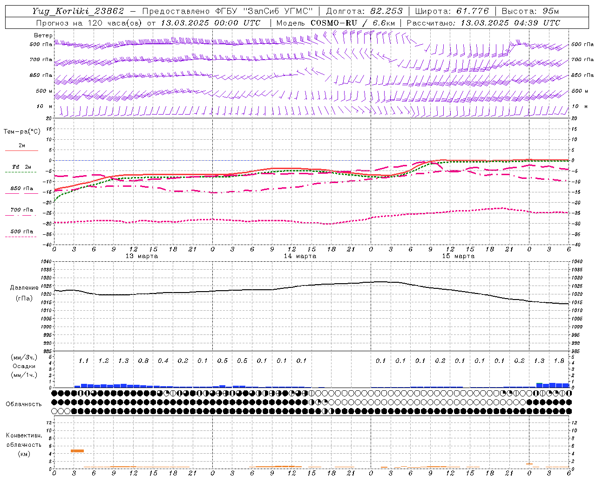Viewport: 596px width, 477px height.
Task: Click the 13 марта date label
Action: 142,256
